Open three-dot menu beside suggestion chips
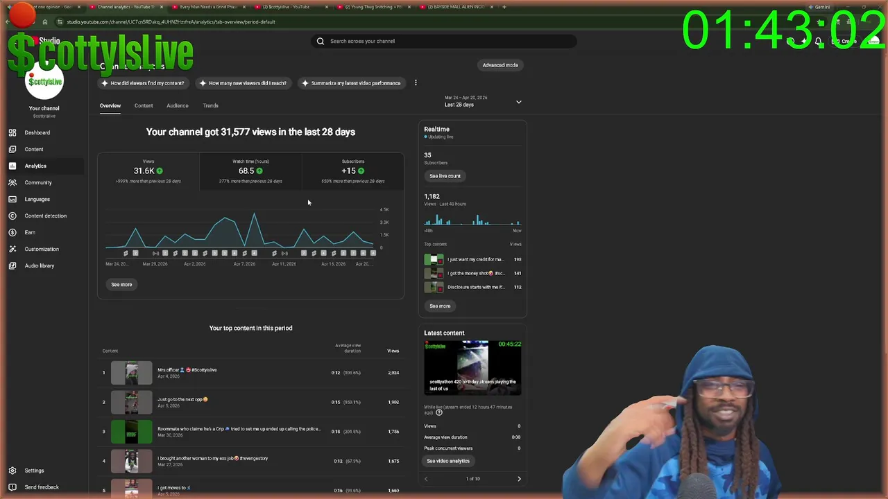 (x=416, y=83)
